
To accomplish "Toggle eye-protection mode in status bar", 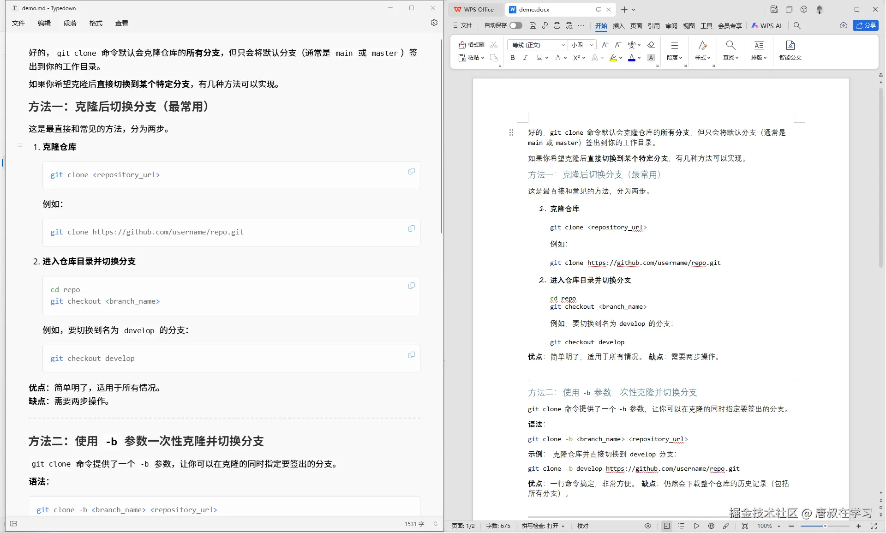I will coord(648,526).
